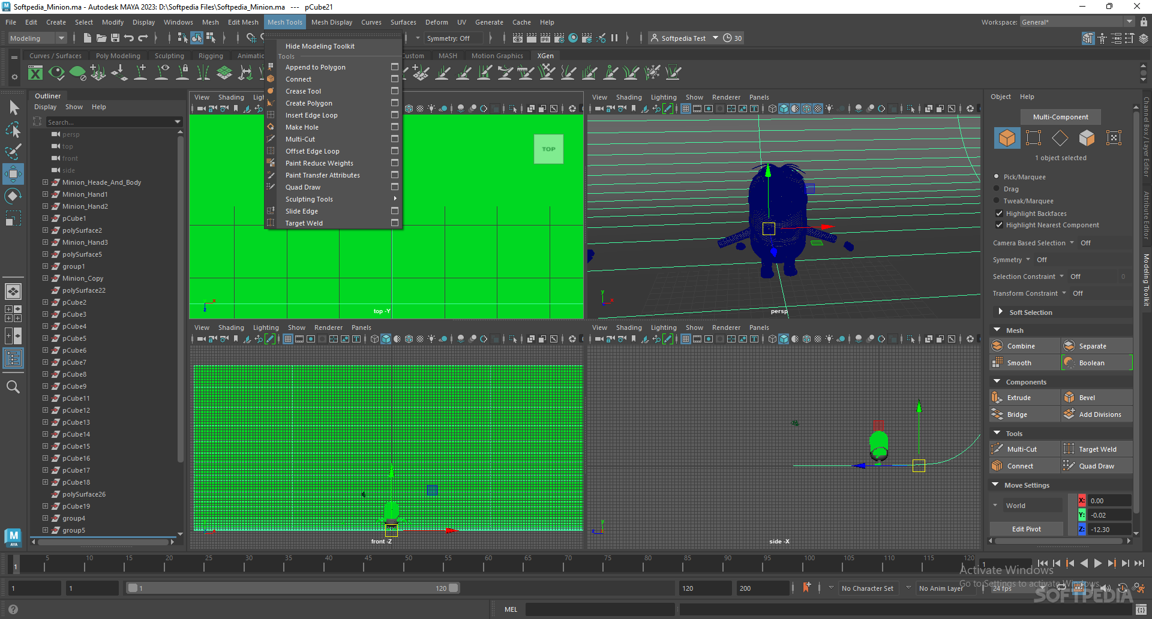The height and width of the screenshot is (619, 1152).
Task: Switch to Poly Modeling shelf tab
Action: [118, 56]
